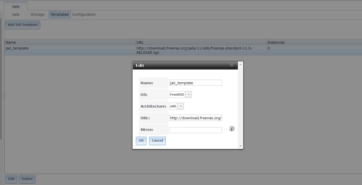Click the dialog scrollbar up arrow
Image resolution: width=362 pixels, height=185 pixels.
tap(241, 64)
